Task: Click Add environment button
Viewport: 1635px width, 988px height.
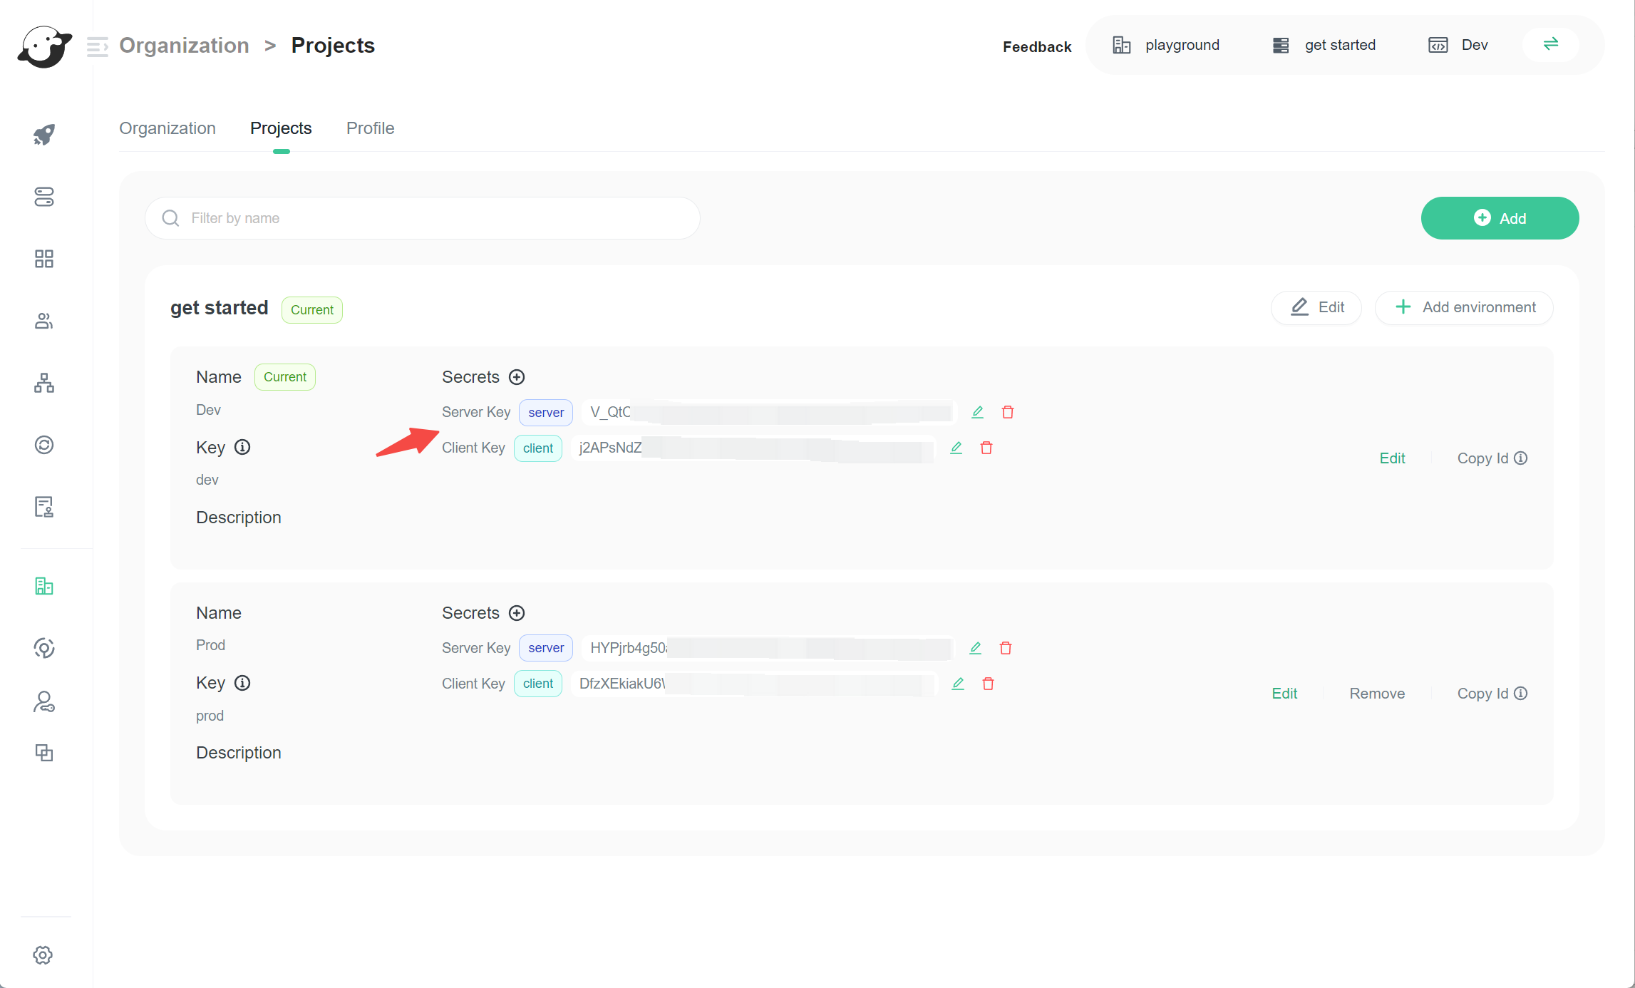Action: point(1464,307)
